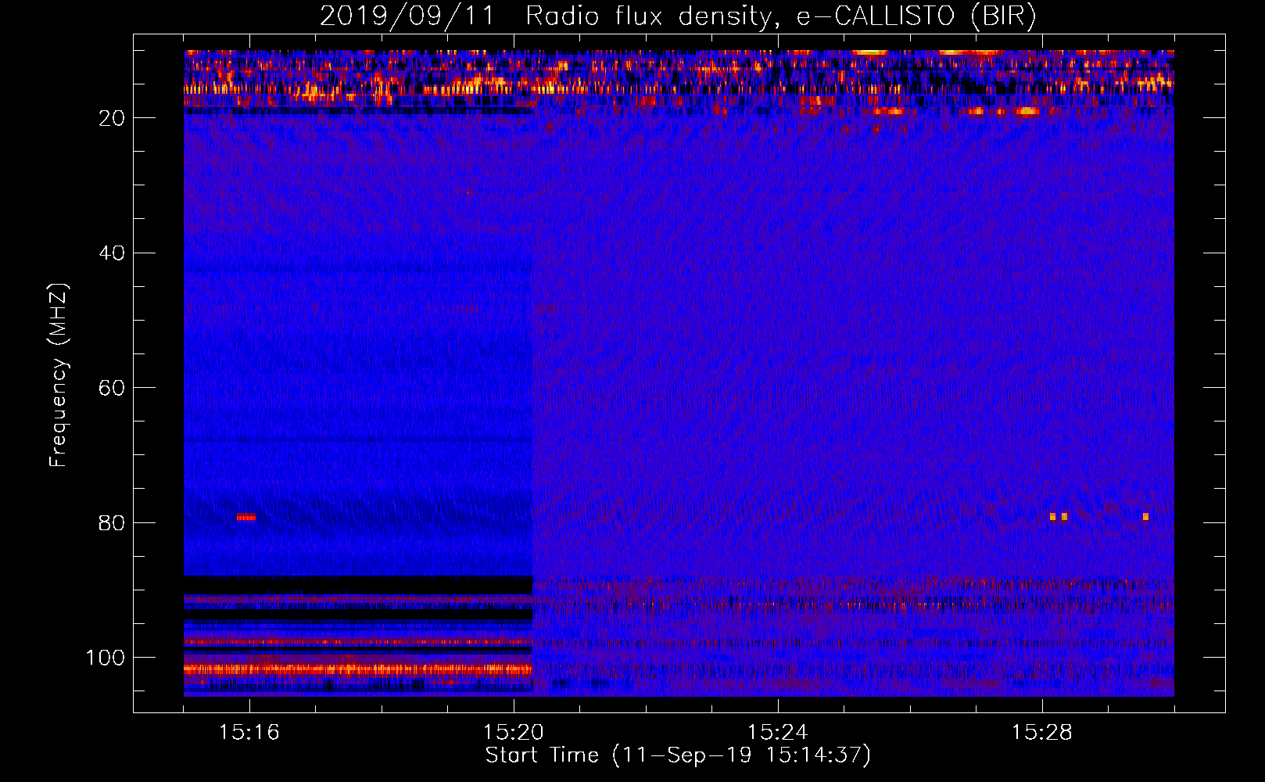Click the y-axis tick label '100'

(x=106, y=658)
